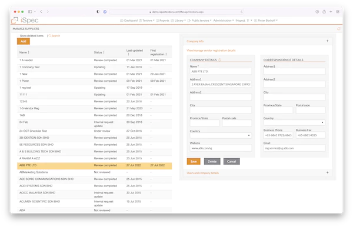Open the Administration menu
The image size is (353, 227).
point(224,21)
